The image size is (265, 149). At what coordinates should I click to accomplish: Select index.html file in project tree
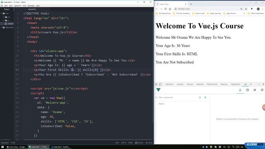click(10, 24)
